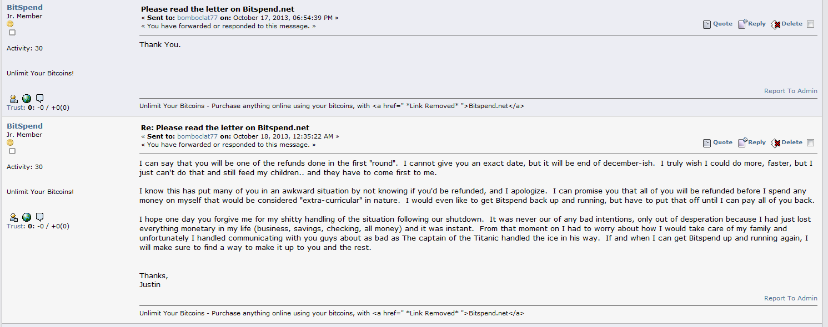Click Report To Admin on second message
Viewport: 828px width, 327px height.
point(791,298)
